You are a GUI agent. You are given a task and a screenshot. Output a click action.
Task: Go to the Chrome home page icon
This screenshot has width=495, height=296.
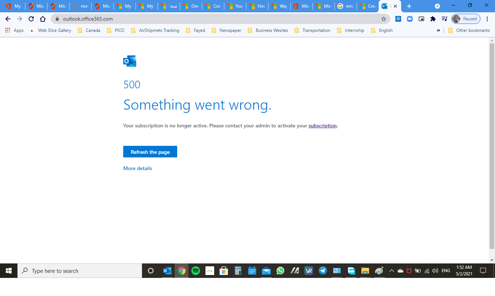[43, 19]
